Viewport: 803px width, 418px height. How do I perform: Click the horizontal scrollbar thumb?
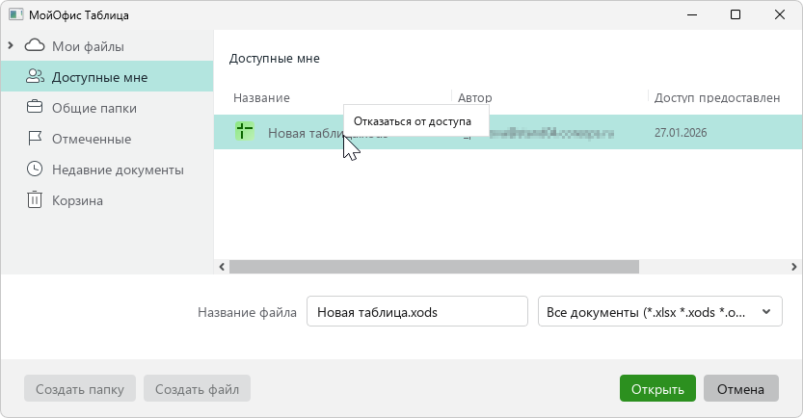coord(434,267)
